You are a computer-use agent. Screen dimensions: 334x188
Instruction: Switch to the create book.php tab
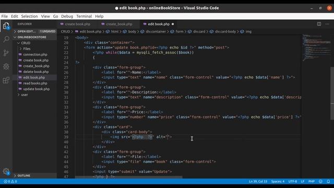[x=77, y=24]
